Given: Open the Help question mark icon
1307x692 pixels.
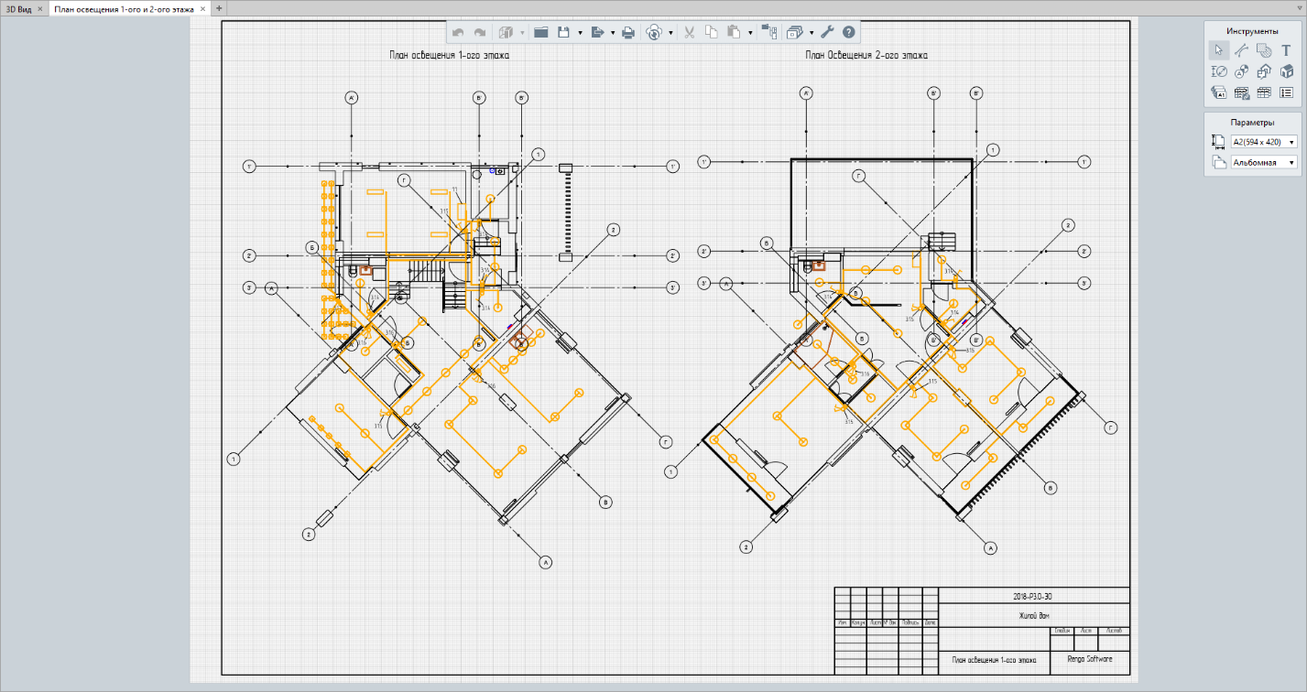Looking at the screenshot, I should tap(849, 32).
